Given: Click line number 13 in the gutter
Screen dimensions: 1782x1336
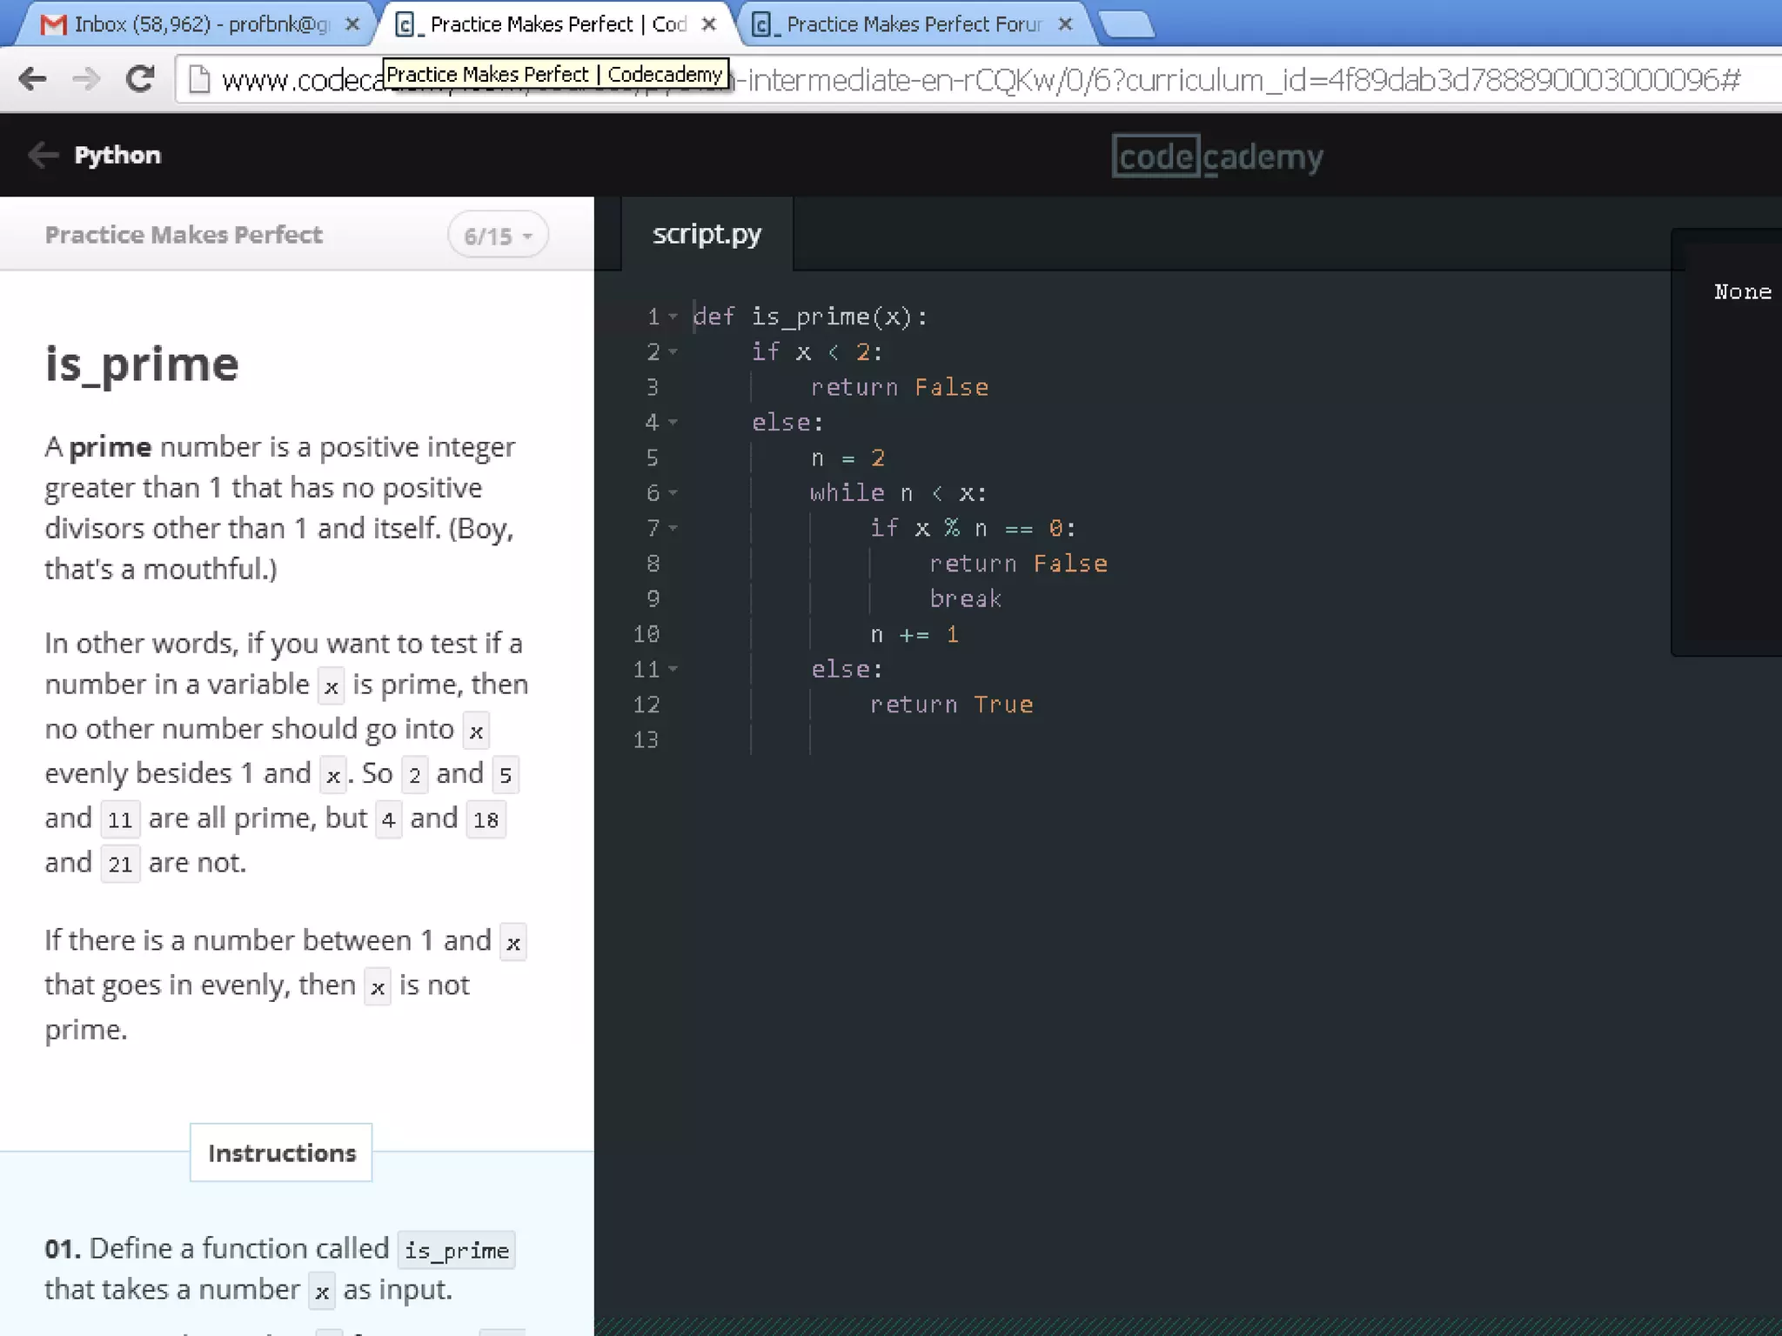Looking at the screenshot, I should coord(646,740).
